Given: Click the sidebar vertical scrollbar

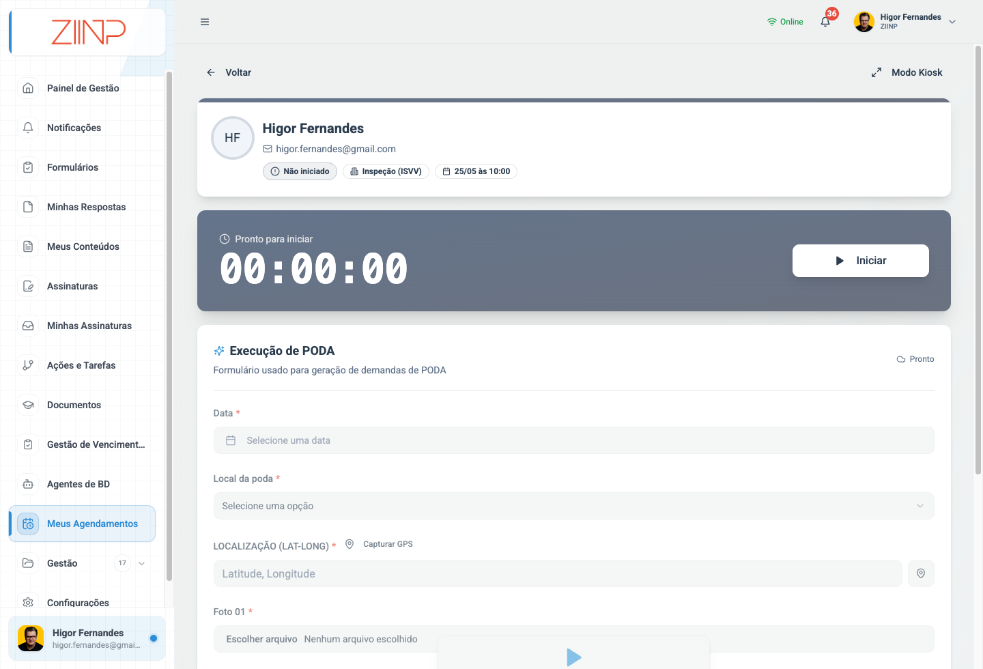Looking at the screenshot, I should click(169, 326).
